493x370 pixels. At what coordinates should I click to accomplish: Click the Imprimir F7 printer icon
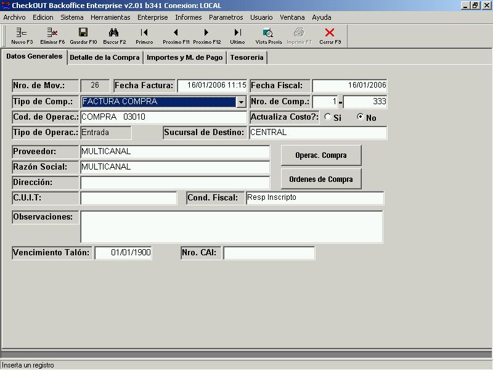click(299, 36)
